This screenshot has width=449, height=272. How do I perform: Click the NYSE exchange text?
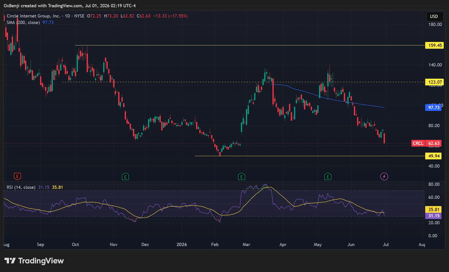point(79,16)
